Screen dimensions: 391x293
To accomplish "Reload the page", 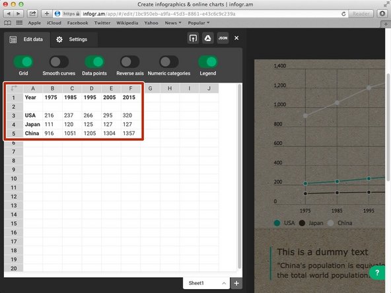I will (x=343, y=14).
